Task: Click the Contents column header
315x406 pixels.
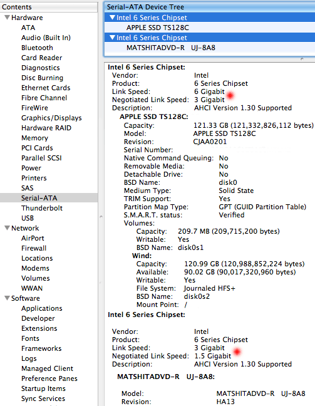Action: [x=49, y=7]
